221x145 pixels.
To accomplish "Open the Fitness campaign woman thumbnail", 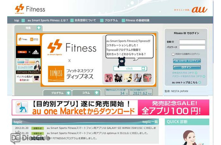I will click(x=28, y=64).
